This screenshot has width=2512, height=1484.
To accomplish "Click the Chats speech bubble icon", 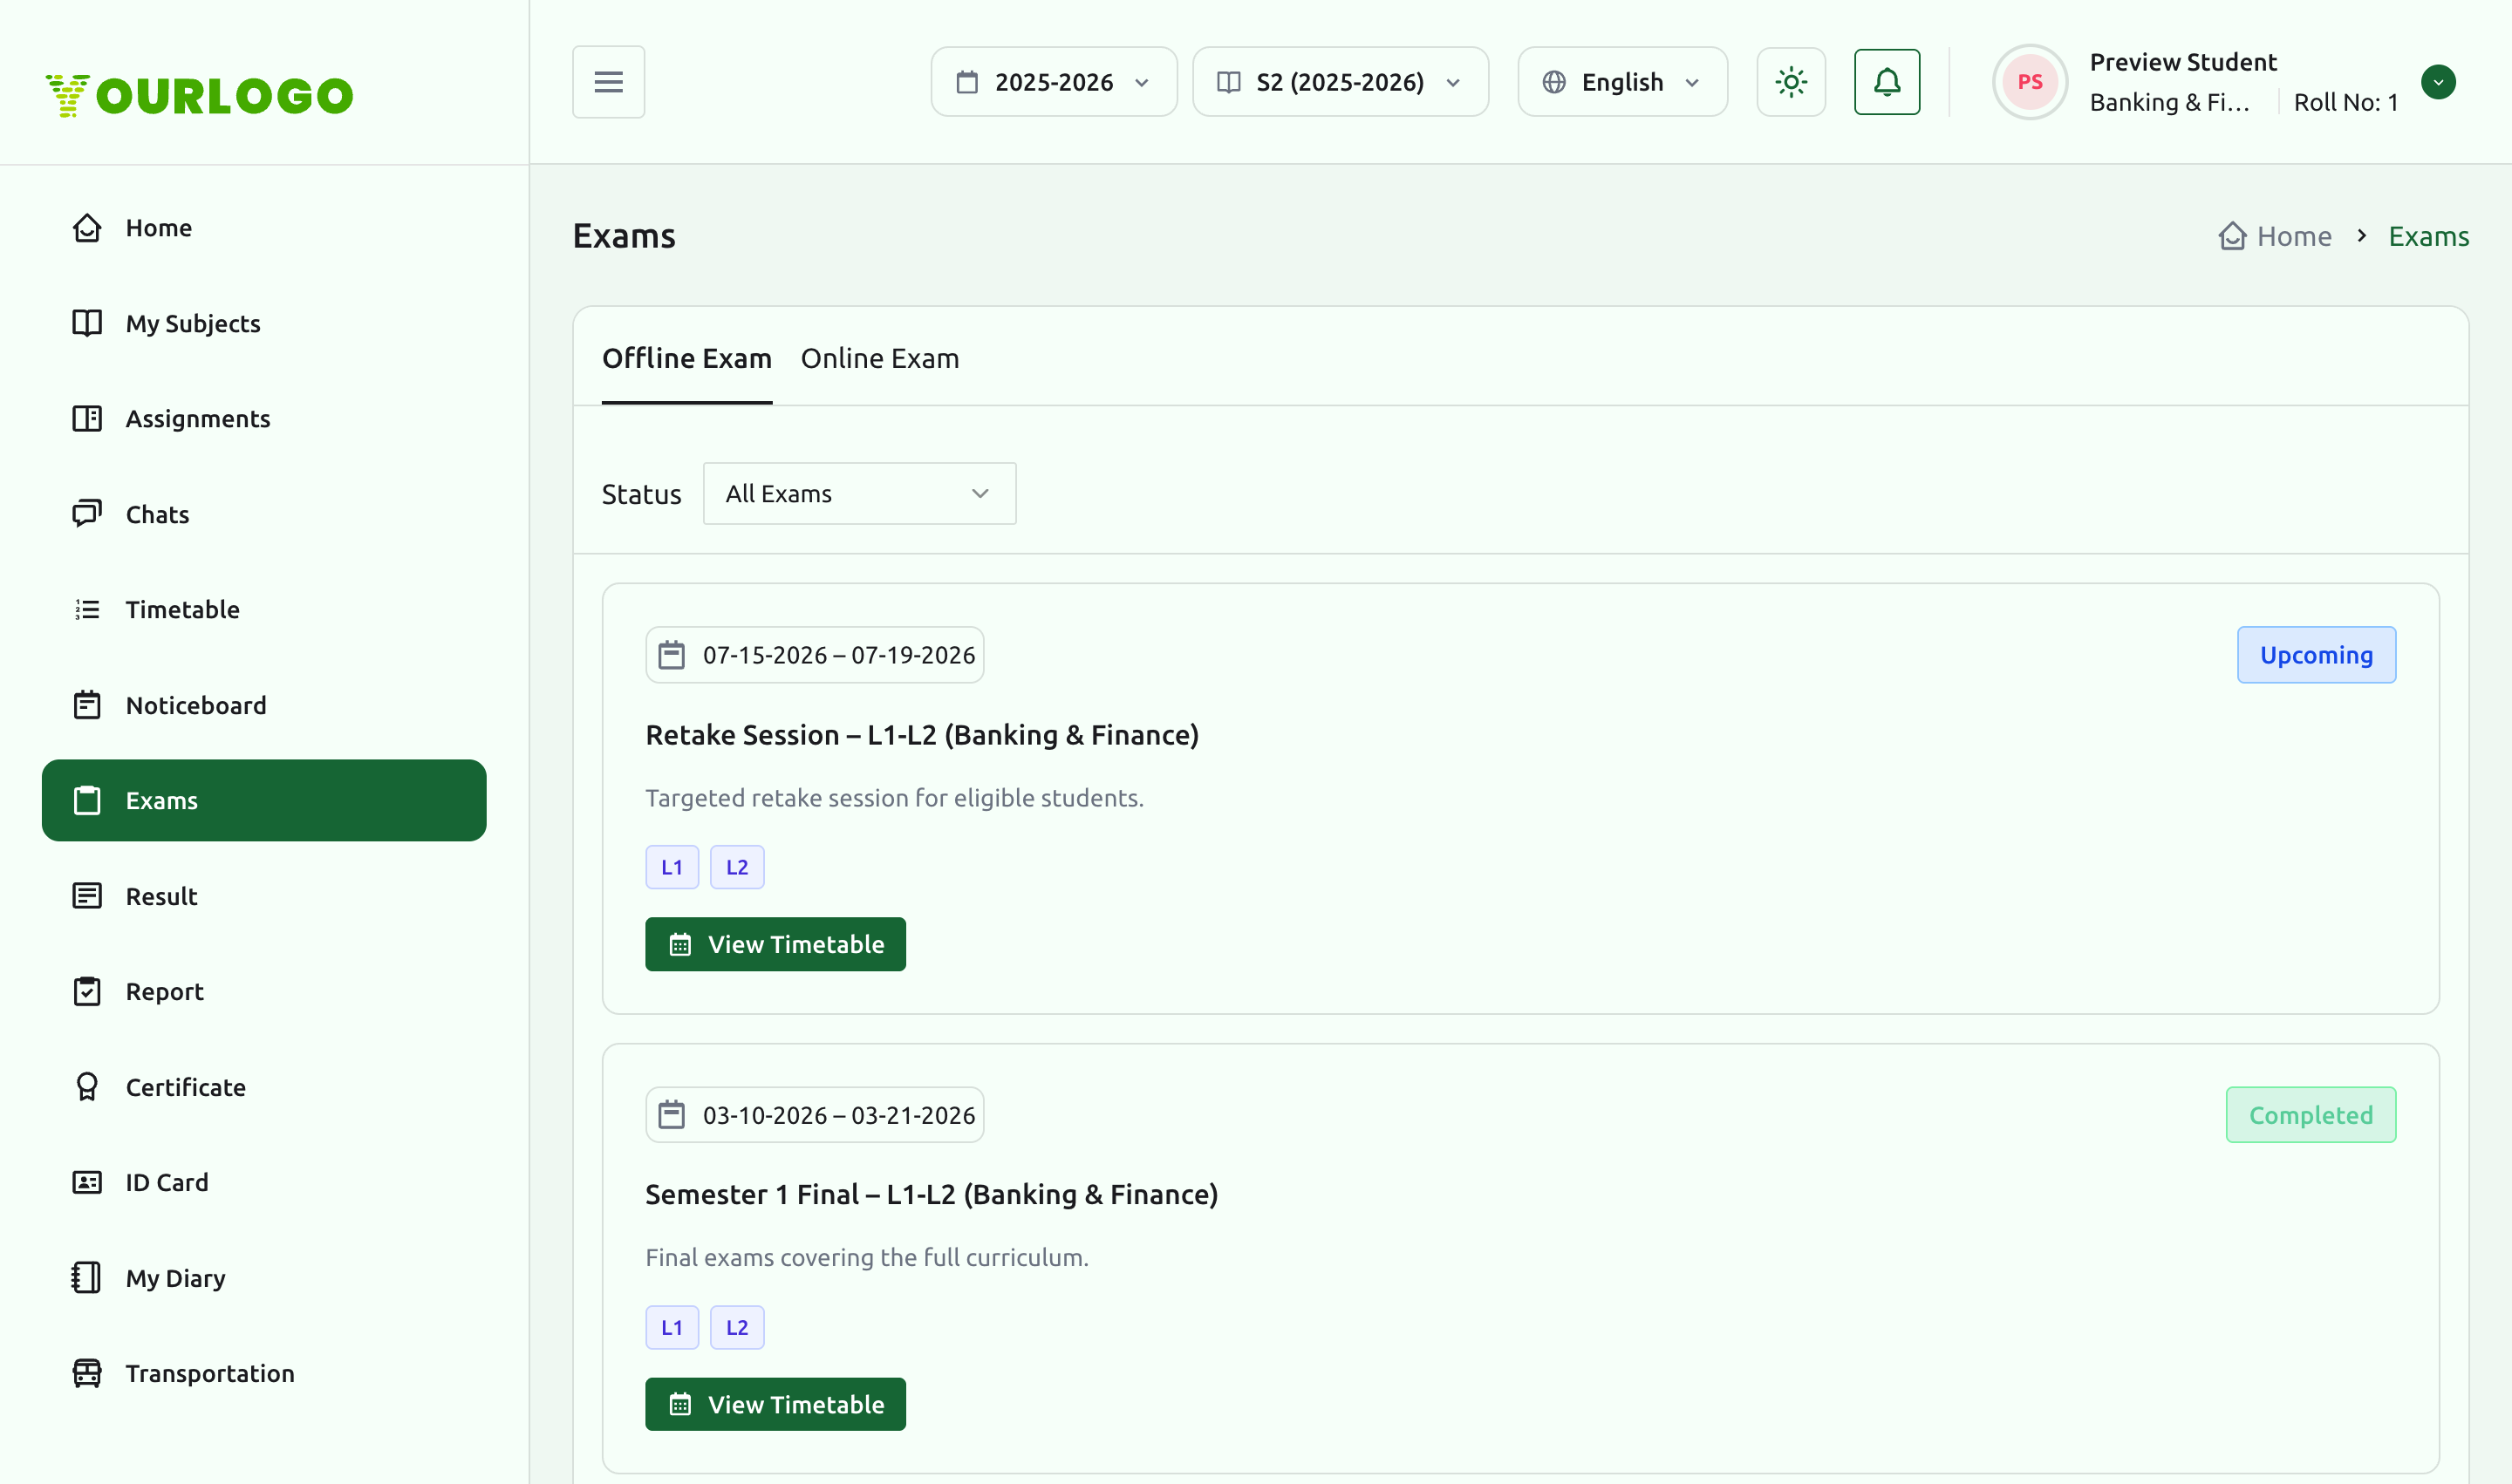I will (87, 514).
